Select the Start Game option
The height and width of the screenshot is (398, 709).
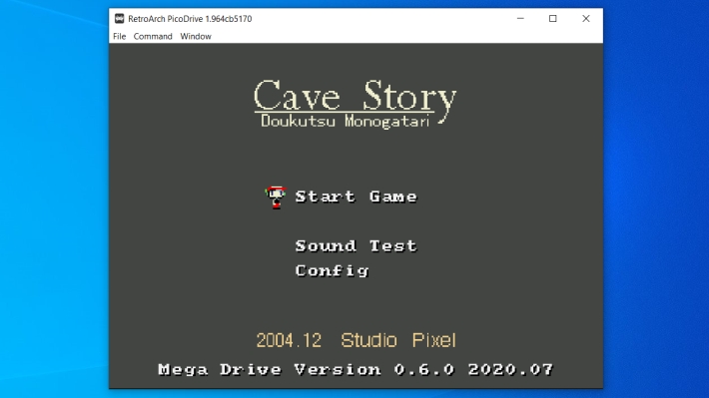tap(355, 197)
